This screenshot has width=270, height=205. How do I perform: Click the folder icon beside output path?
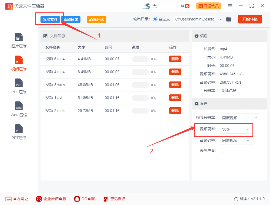228,19
